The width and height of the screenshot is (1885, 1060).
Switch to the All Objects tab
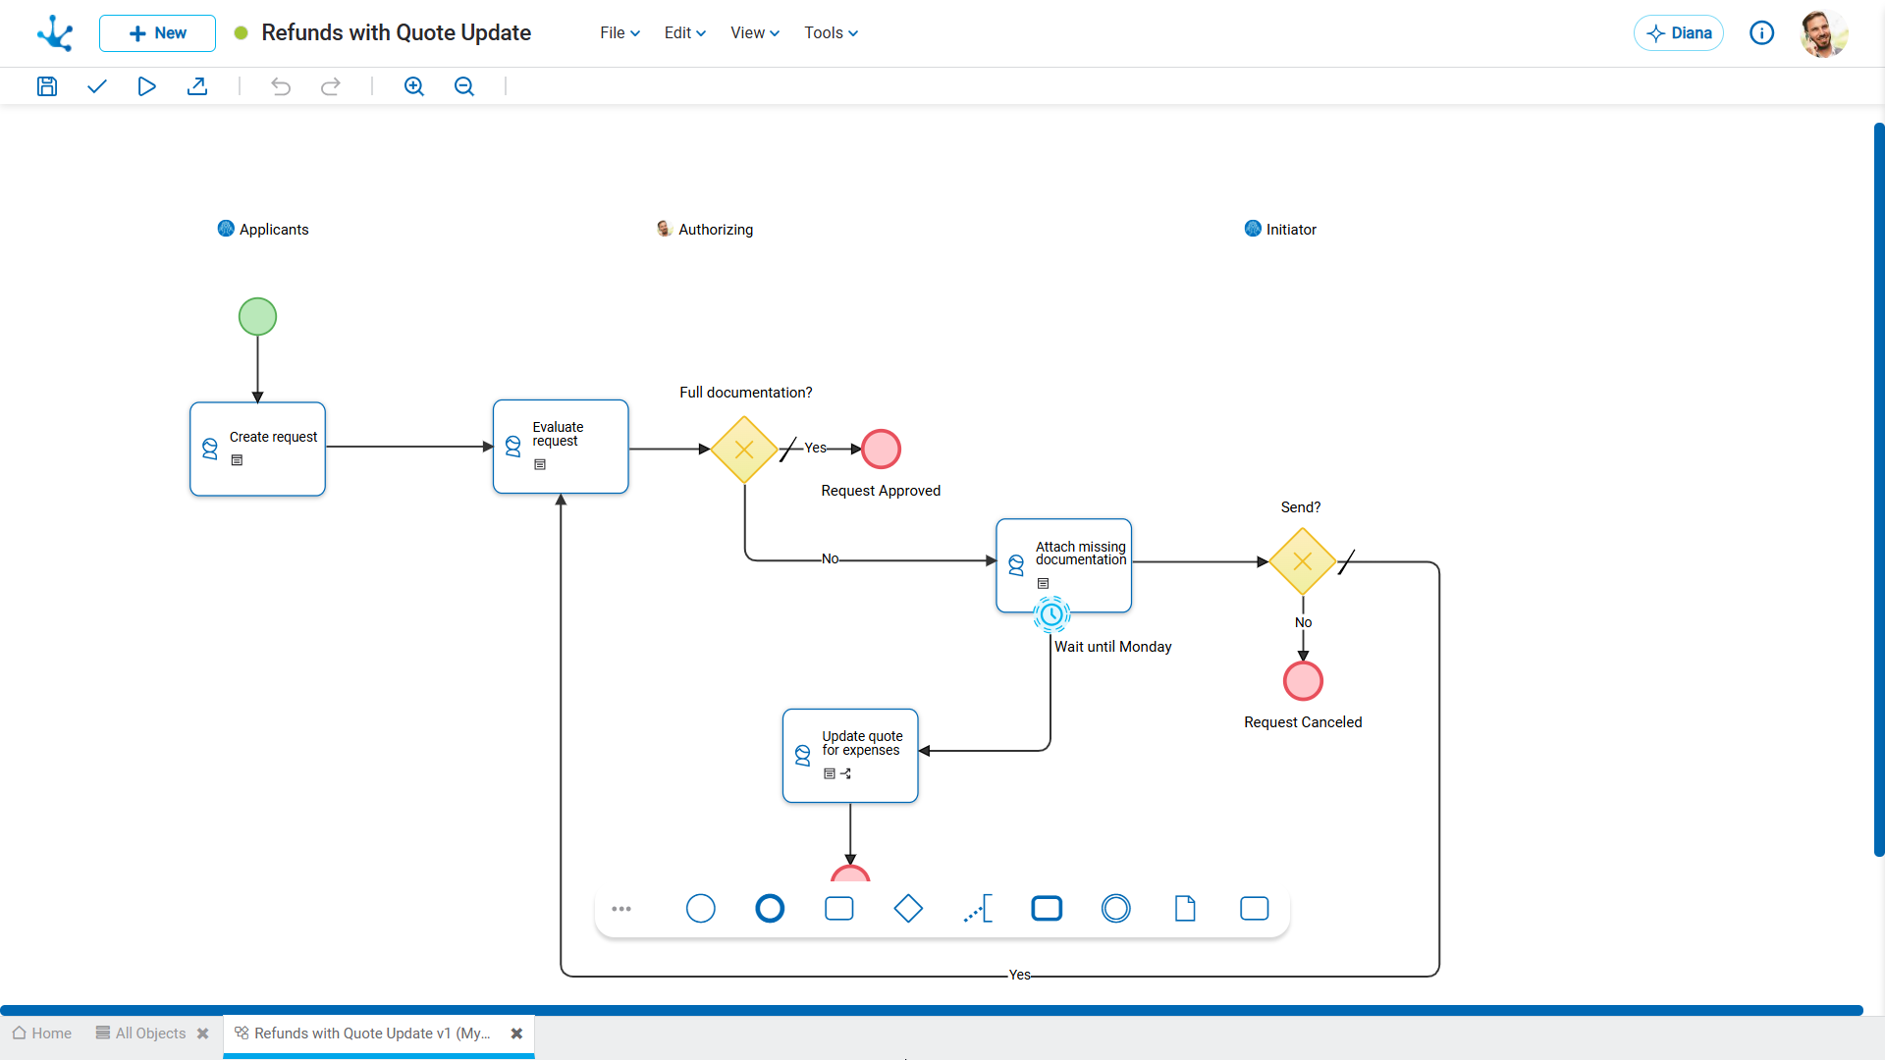pos(140,1033)
